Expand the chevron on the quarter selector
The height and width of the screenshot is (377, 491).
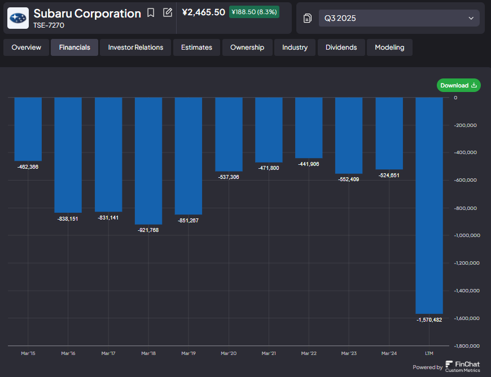pyautogui.click(x=471, y=18)
